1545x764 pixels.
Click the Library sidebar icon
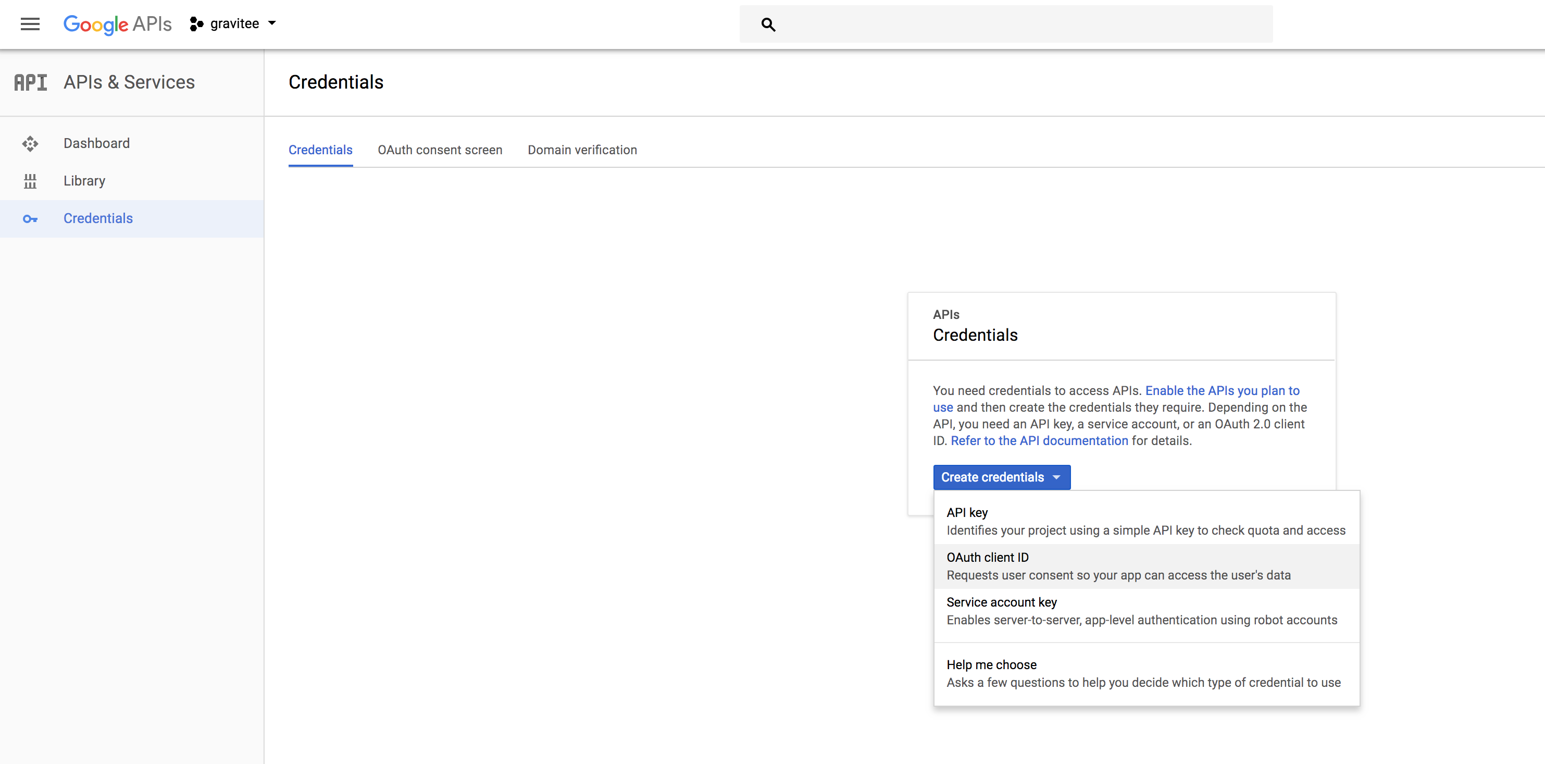tap(30, 181)
